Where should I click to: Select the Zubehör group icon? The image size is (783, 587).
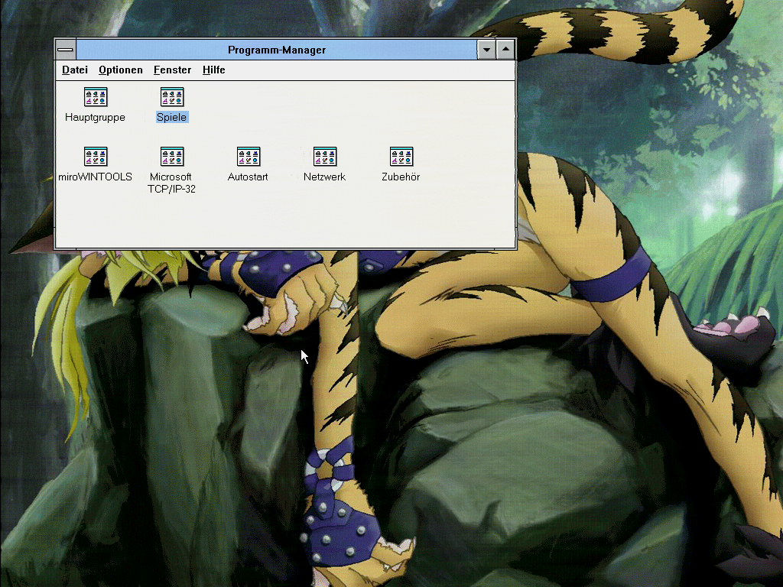(x=401, y=156)
